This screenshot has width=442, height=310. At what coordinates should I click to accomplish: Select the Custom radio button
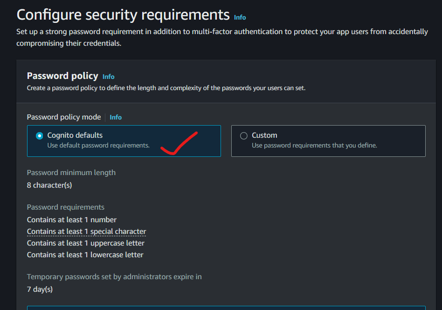[244, 136]
